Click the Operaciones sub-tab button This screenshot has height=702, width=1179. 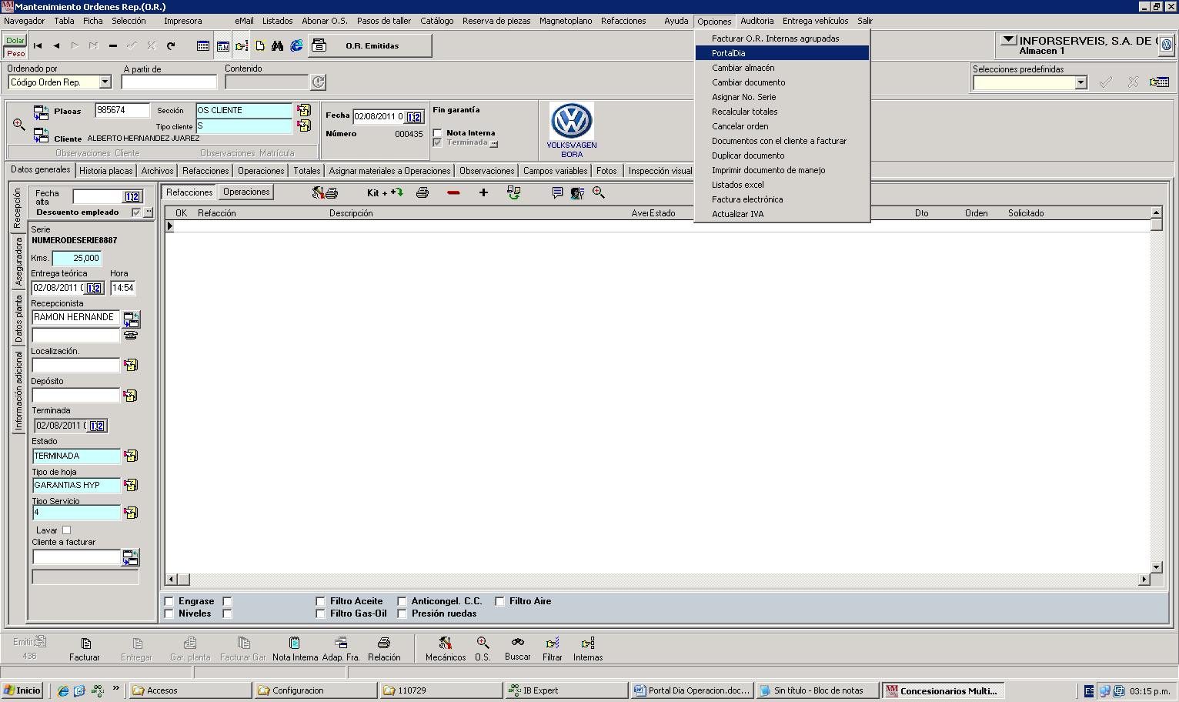coord(246,192)
